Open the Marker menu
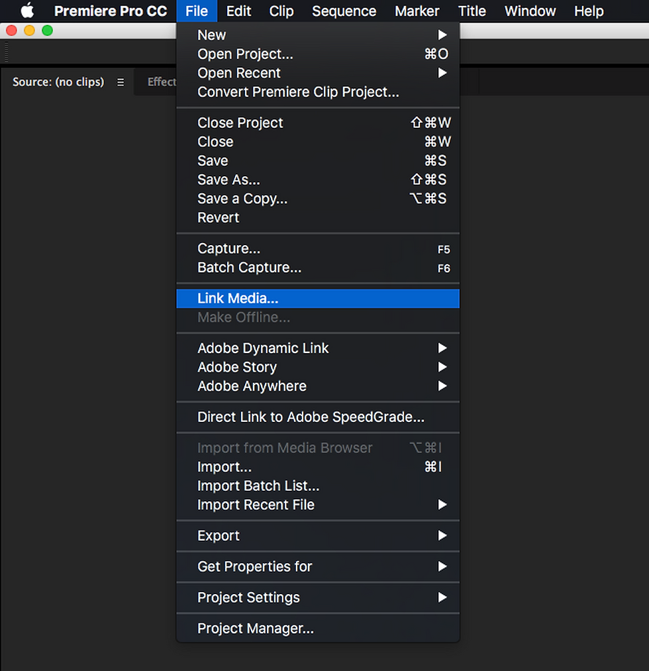Image resolution: width=649 pixels, height=671 pixels. pos(417,11)
